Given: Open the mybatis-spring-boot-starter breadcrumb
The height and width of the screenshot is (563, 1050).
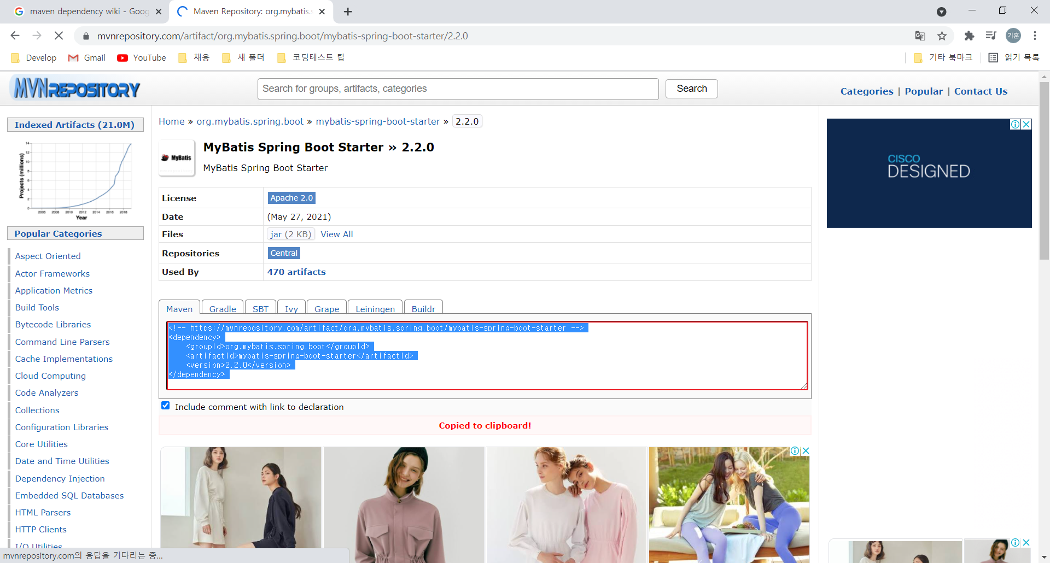Looking at the screenshot, I should (x=378, y=121).
